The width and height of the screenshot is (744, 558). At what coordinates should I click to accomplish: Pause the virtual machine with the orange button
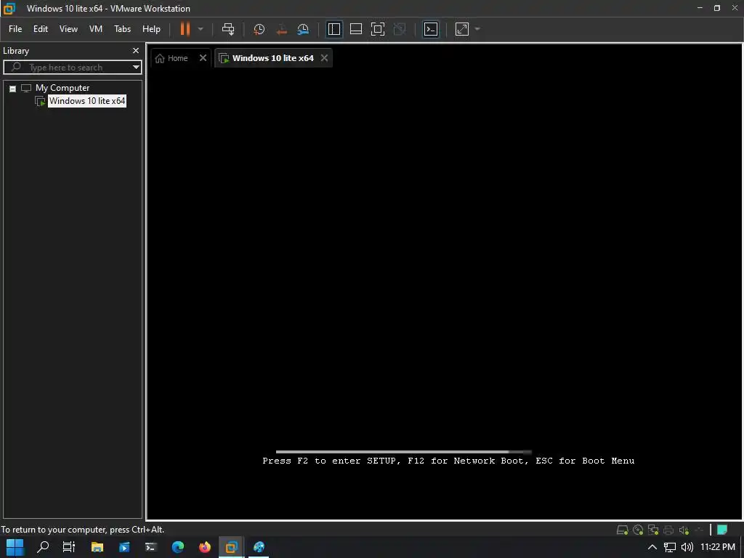[x=185, y=29]
